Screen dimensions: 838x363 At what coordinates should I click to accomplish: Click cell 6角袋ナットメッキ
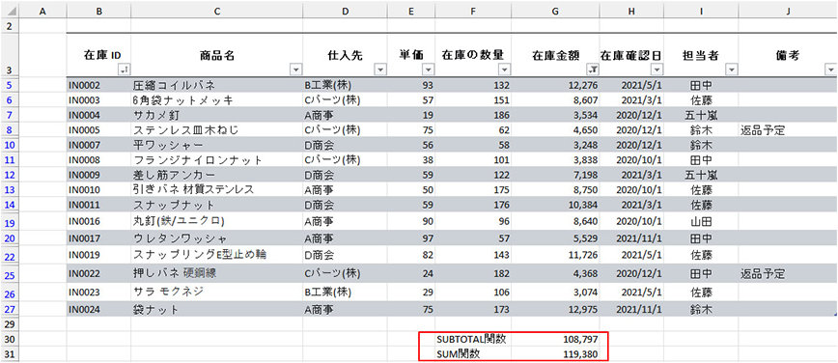click(x=216, y=100)
